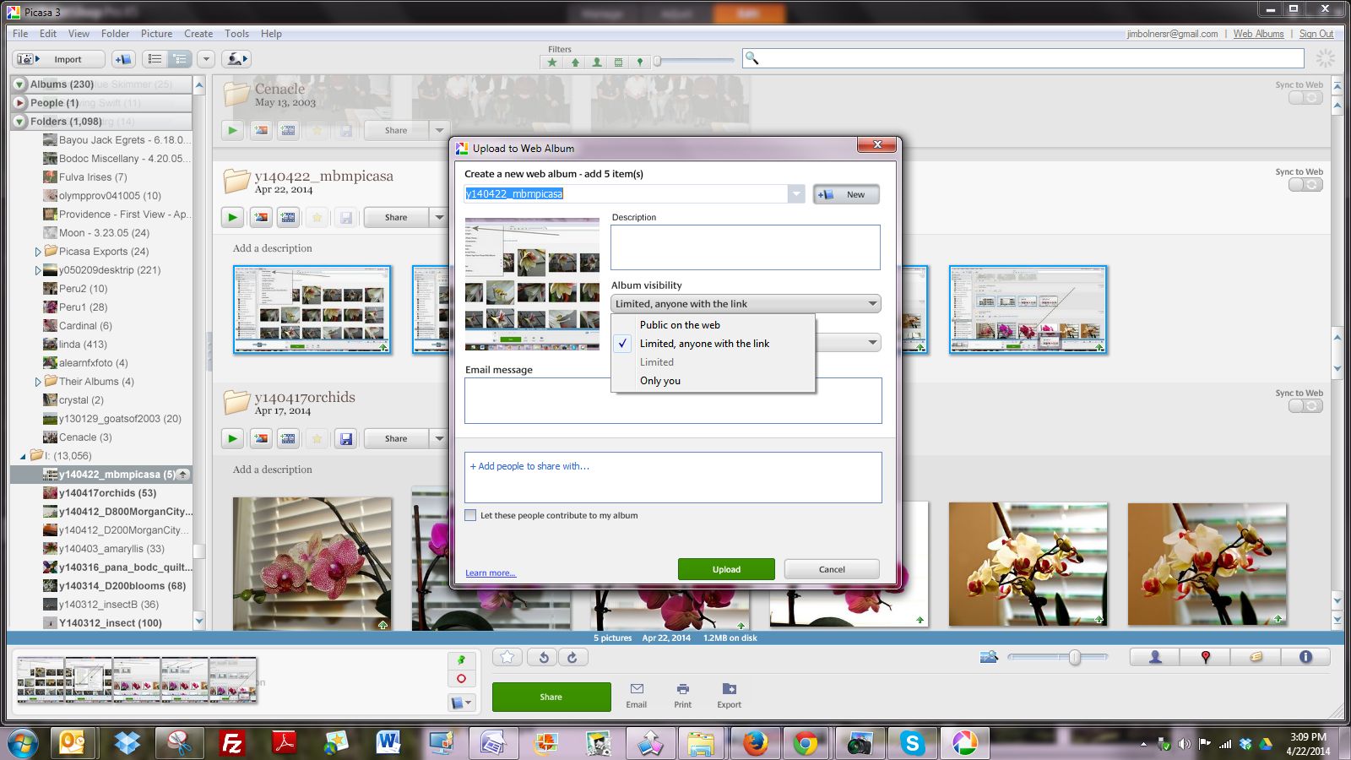Screen dimensions: 1351x760
Task: Click the Import button
Action: click(x=58, y=59)
